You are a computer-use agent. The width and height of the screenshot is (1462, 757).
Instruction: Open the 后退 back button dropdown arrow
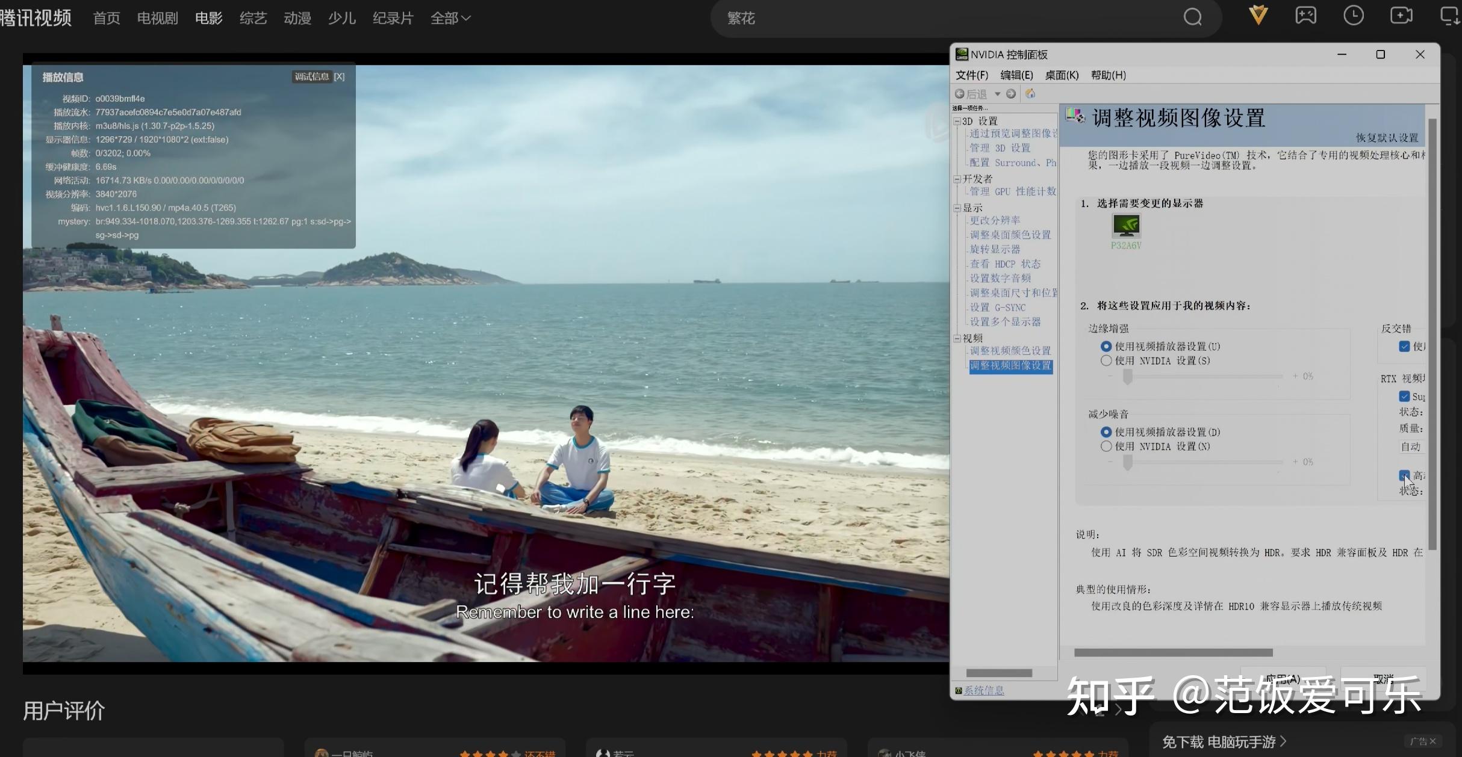[998, 94]
